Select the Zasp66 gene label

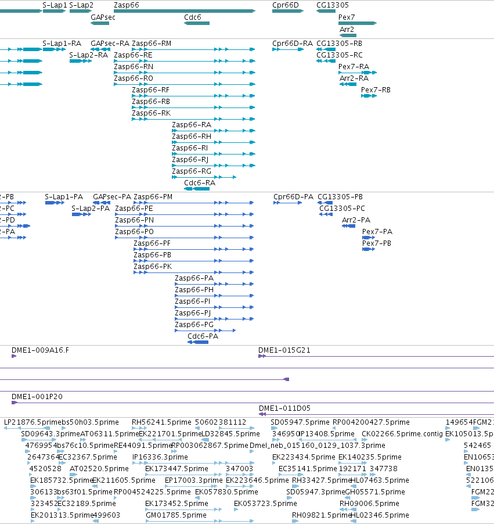click(x=126, y=5)
